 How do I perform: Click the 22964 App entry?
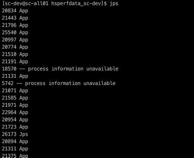15,112
